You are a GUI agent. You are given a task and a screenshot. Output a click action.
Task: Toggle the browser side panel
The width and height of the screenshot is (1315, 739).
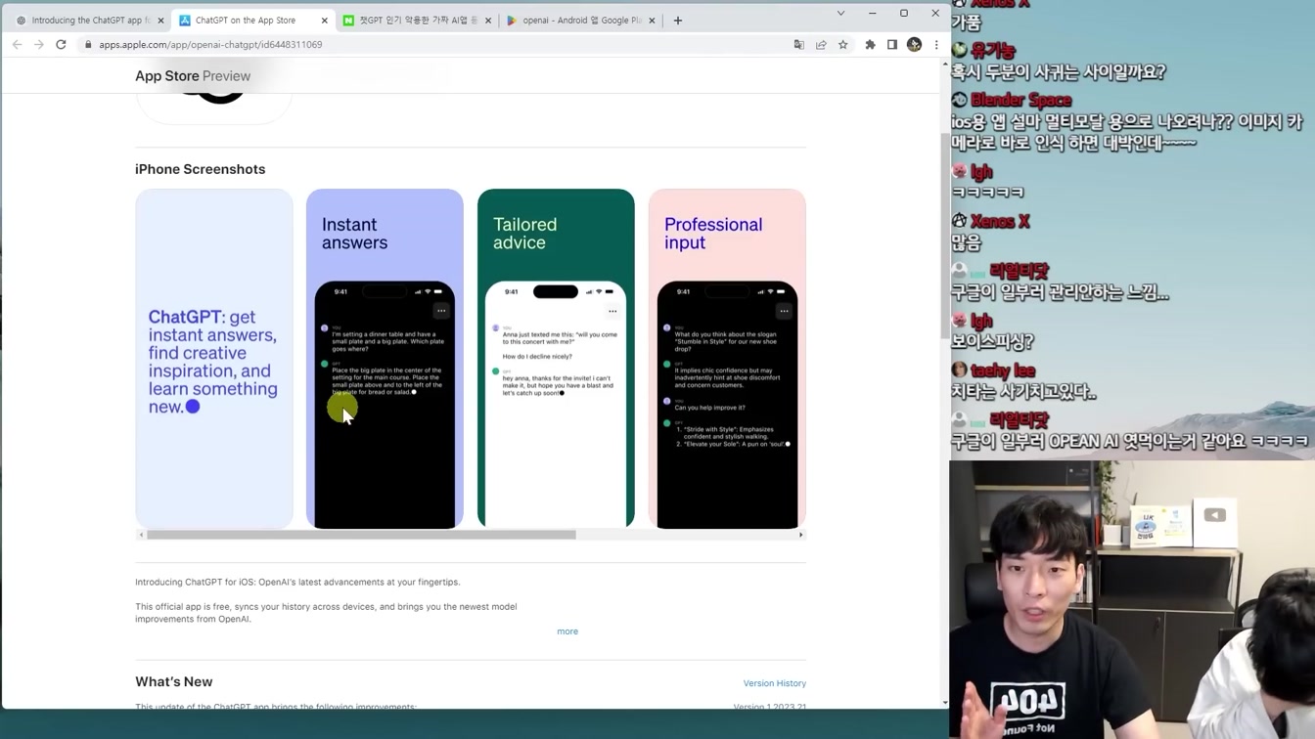(x=892, y=45)
